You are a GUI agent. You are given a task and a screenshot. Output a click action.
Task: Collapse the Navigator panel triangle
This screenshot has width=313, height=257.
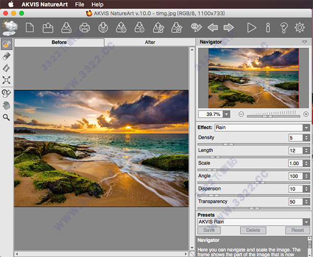click(x=305, y=42)
